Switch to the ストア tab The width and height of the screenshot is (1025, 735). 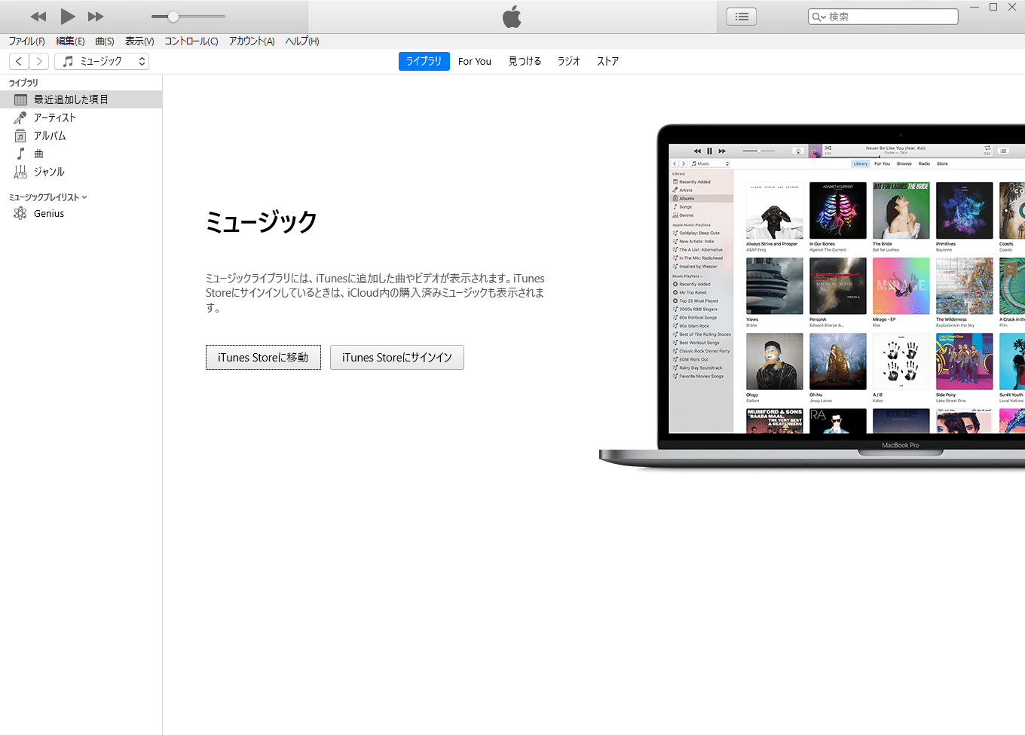tap(607, 61)
